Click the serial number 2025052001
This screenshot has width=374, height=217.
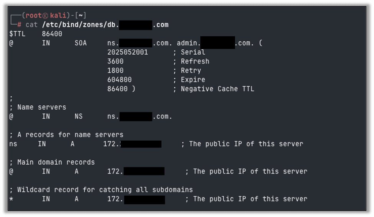click(128, 52)
